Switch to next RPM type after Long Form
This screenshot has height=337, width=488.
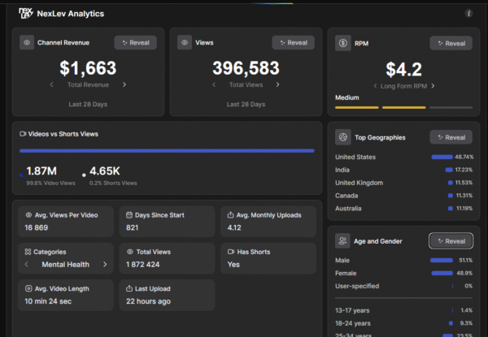pyautogui.click(x=434, y=85)
